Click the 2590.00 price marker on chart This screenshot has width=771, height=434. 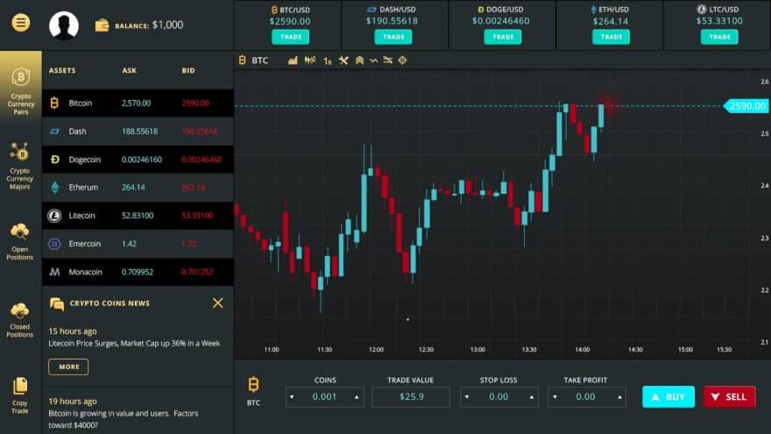[746, 106]
